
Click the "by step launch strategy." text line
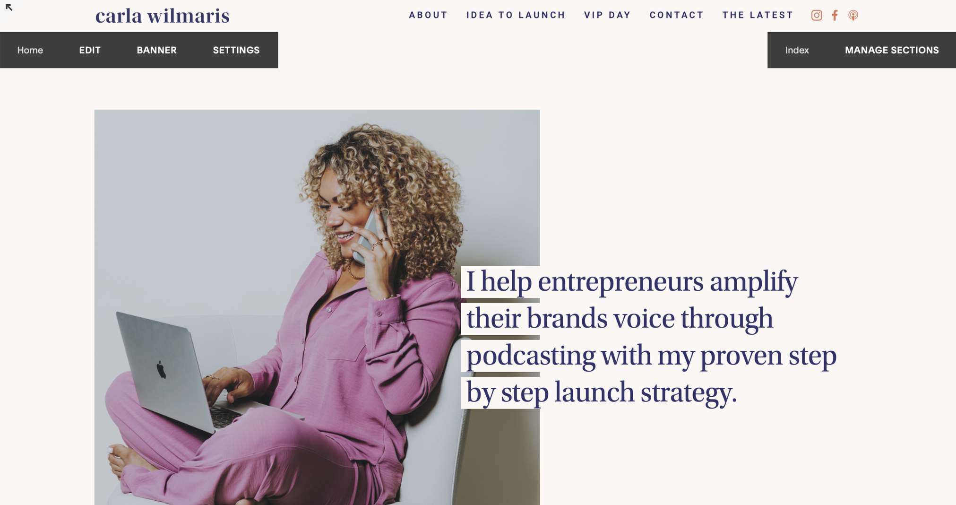602,392
